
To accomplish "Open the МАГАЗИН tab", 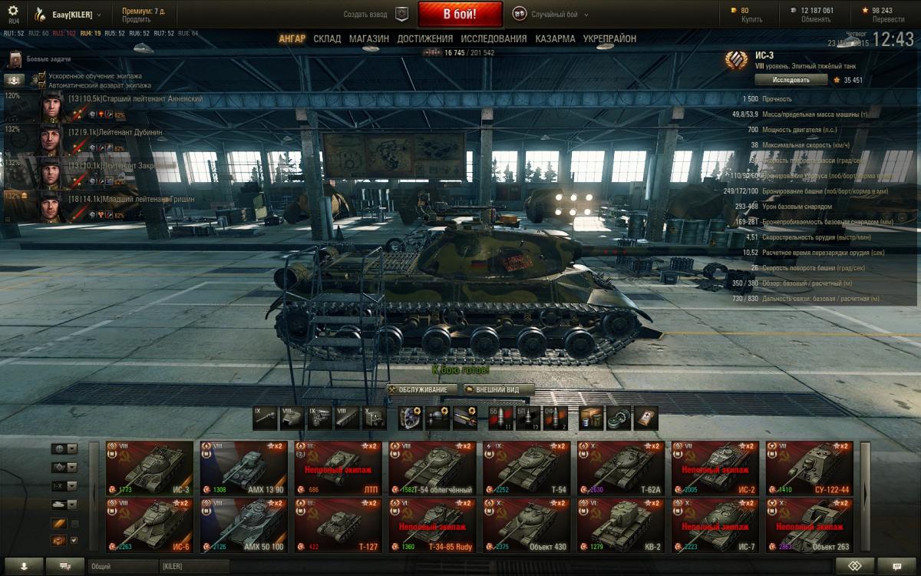I will [x=369, y=38].
